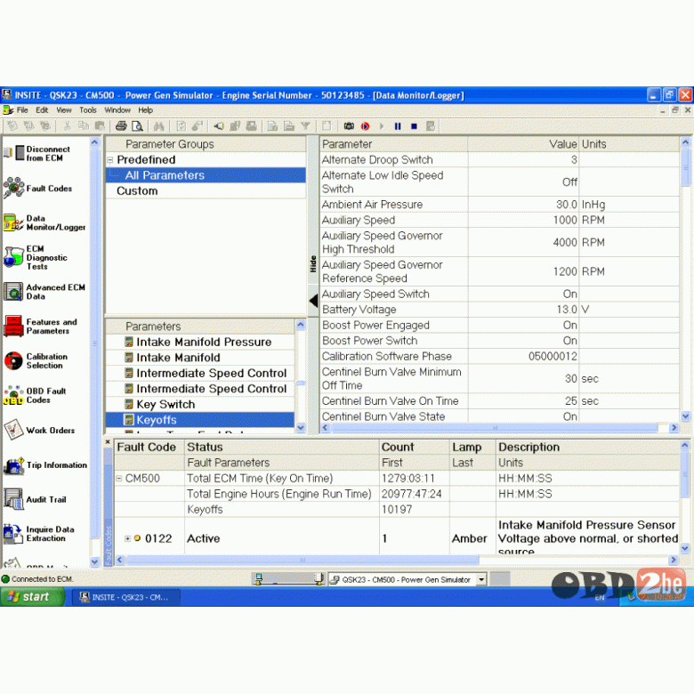This screenshot has height=694, width=694.
Task: Click the red record logging icon
Action: (365, 126)
